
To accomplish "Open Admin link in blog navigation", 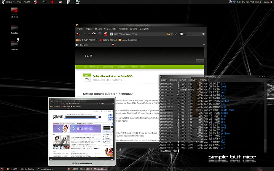I will (135, 67).
